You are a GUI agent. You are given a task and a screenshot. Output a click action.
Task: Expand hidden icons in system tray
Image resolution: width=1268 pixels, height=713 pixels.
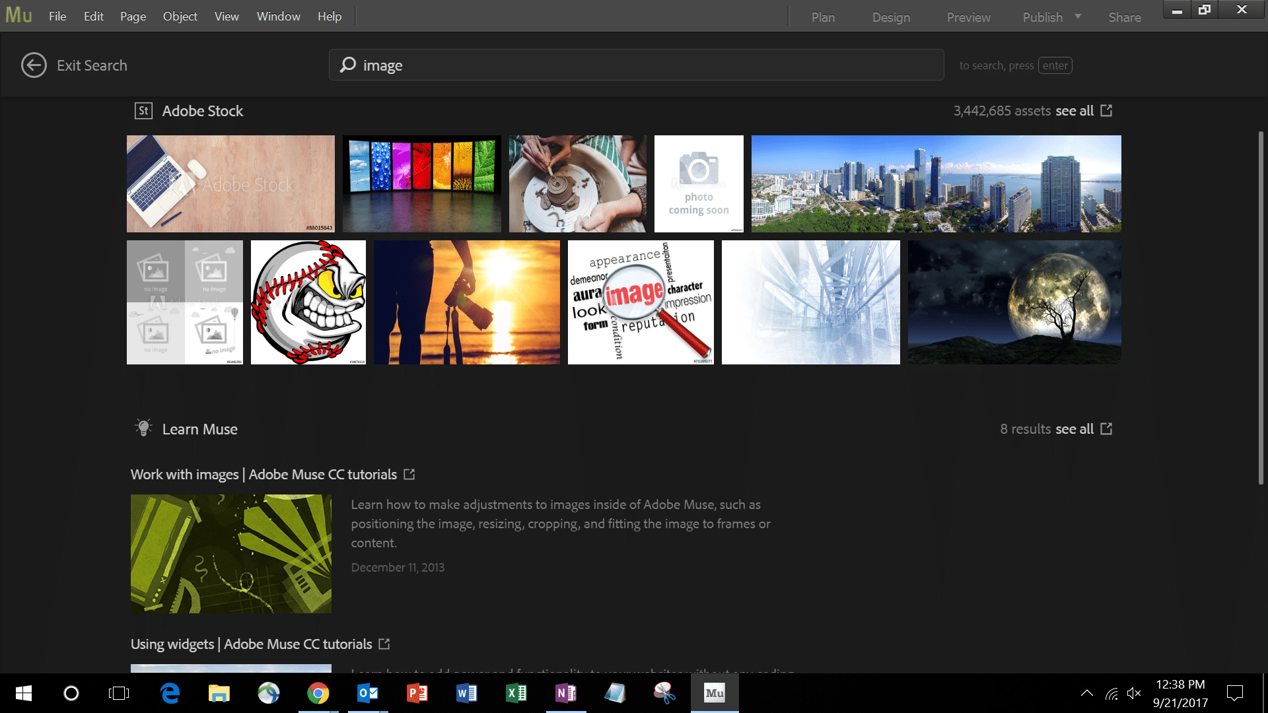[1087, 693]
